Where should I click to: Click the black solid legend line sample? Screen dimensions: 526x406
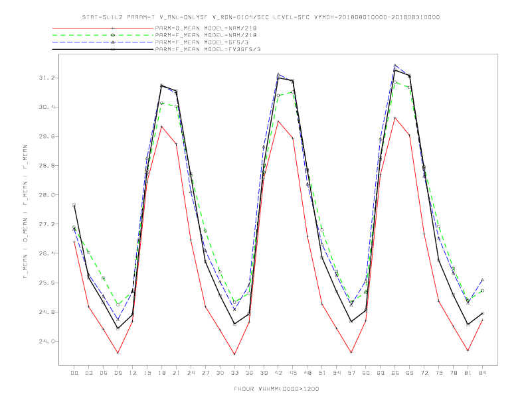(103, 49)
